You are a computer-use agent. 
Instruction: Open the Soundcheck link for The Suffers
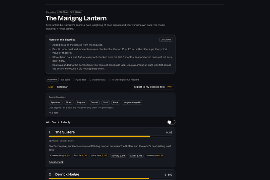56,162
